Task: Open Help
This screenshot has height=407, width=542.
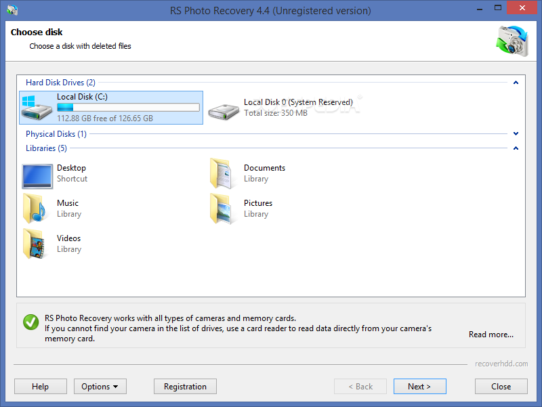Action: coord(41,386)
